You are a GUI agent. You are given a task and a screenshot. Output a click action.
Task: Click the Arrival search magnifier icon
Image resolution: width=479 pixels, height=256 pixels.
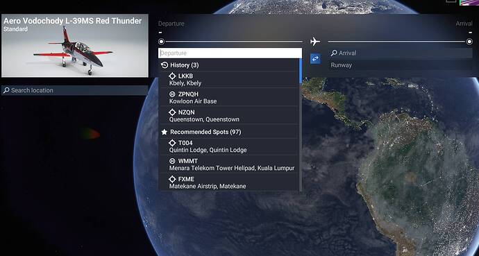coord(334,53)
